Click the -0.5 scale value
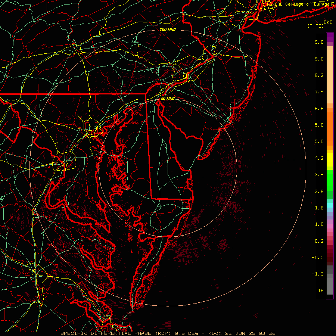Screen dimensions: 336x336 (x=318, y=258)
